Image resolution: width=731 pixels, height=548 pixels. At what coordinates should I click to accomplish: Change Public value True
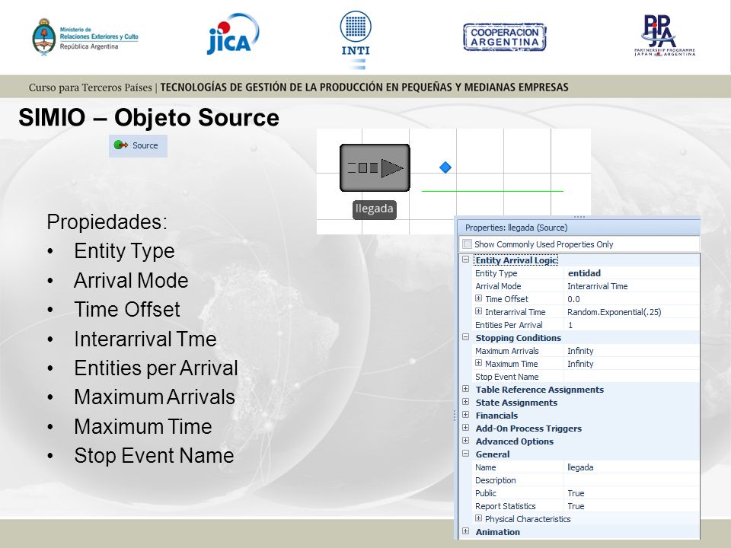632,493
